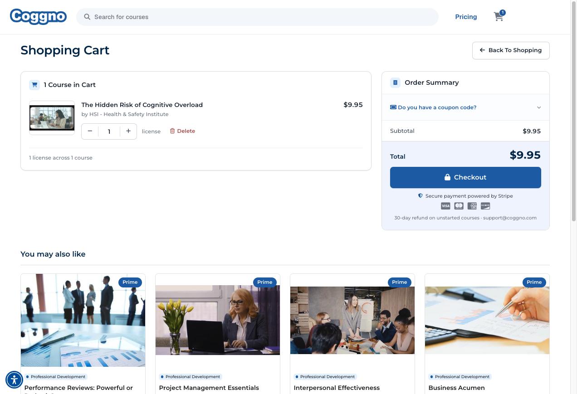Expand the coupon code section
This screenshot has height=394, width=577.
click(x=465, y=107)
